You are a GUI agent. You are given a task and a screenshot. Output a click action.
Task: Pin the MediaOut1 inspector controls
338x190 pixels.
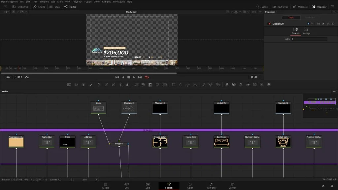point(323,24)
